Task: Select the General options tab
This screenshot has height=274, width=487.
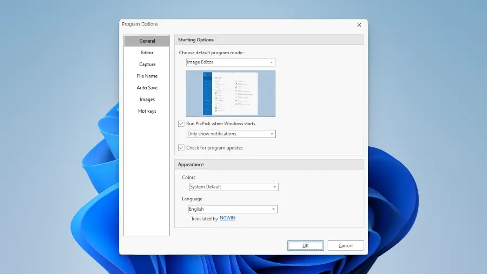Action: click(147, 41)
